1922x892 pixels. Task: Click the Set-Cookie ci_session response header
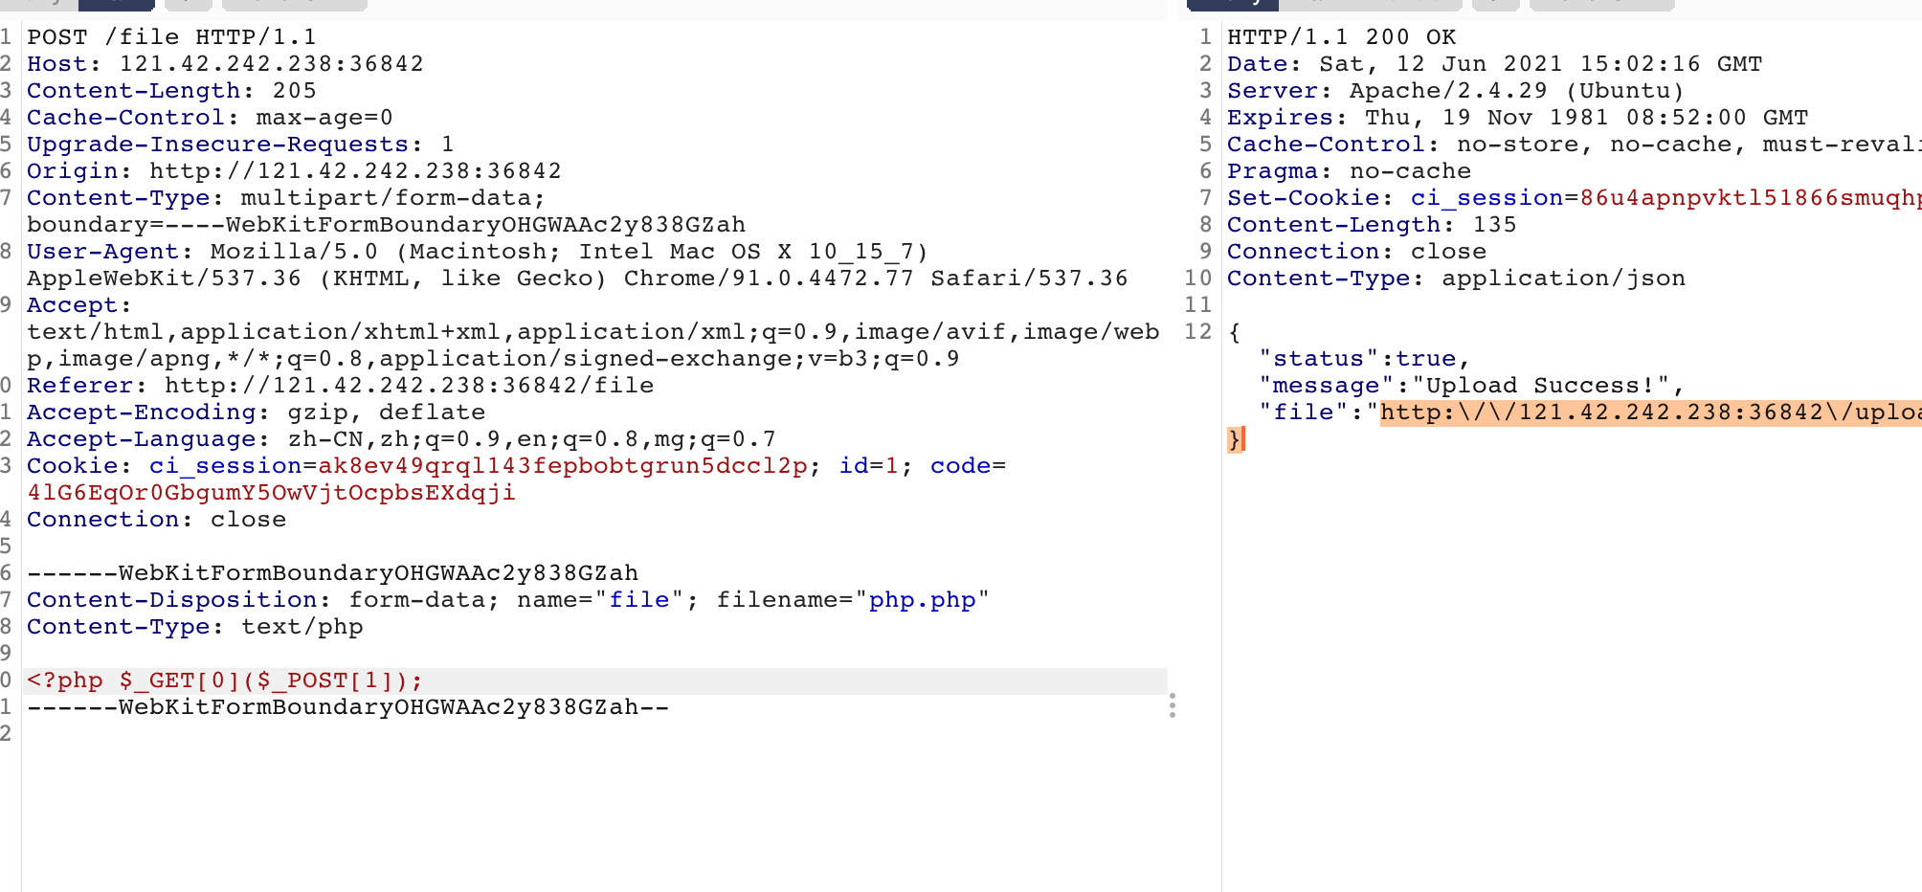[x=1575, y=198]
